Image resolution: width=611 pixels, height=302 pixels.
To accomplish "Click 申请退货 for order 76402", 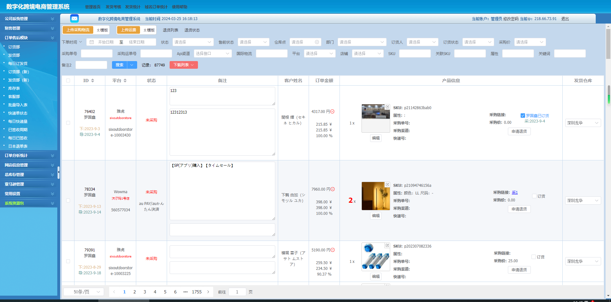I will click(x=519, y=131).
